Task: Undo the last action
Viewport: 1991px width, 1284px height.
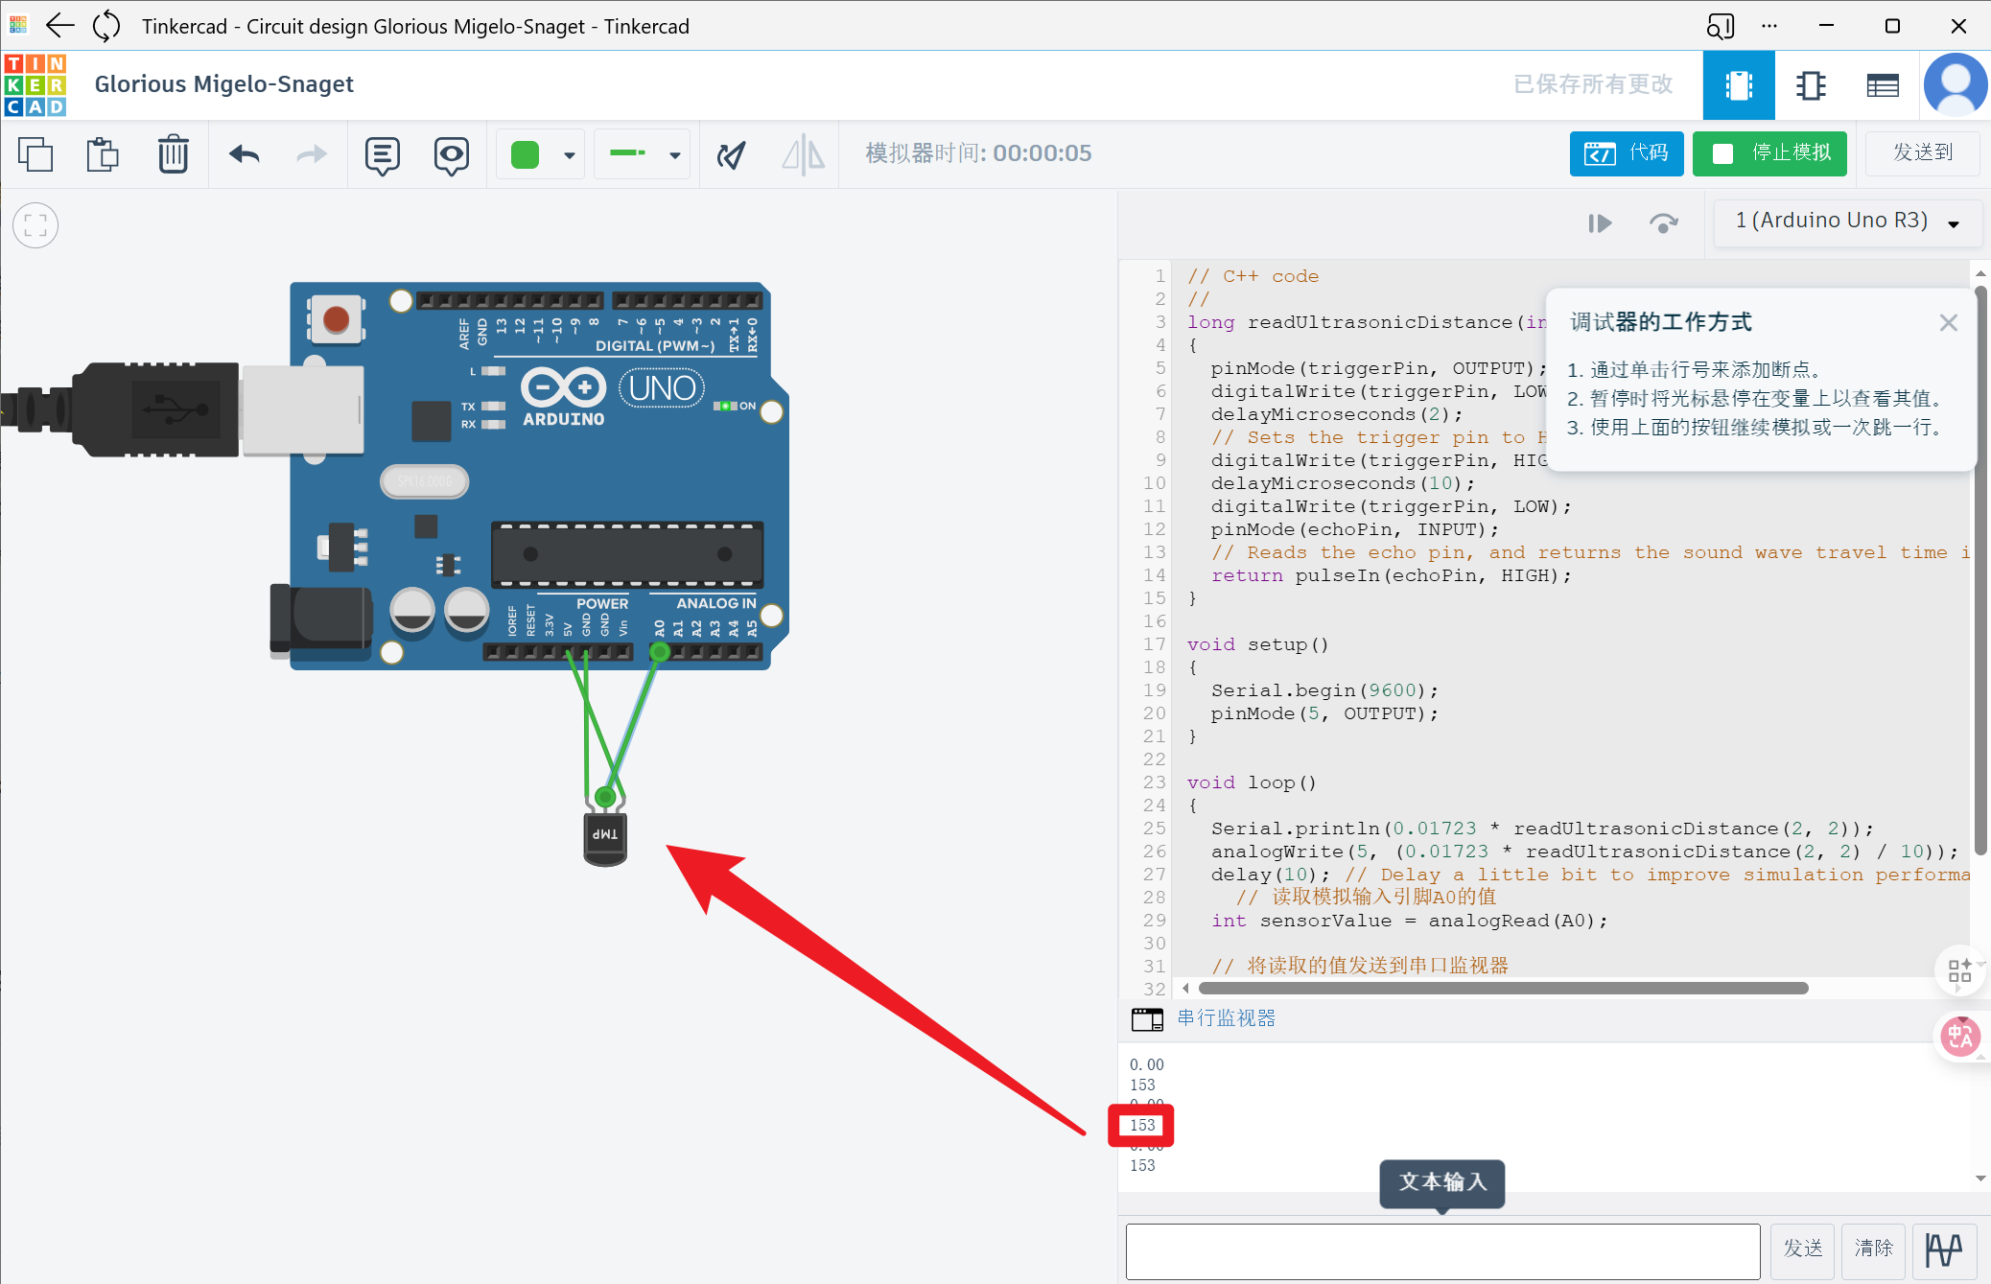Action: click(x=245, y=154)
